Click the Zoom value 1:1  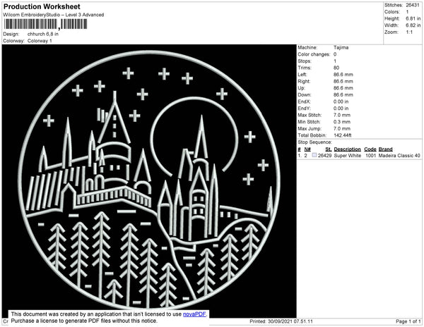click(409, 32)
